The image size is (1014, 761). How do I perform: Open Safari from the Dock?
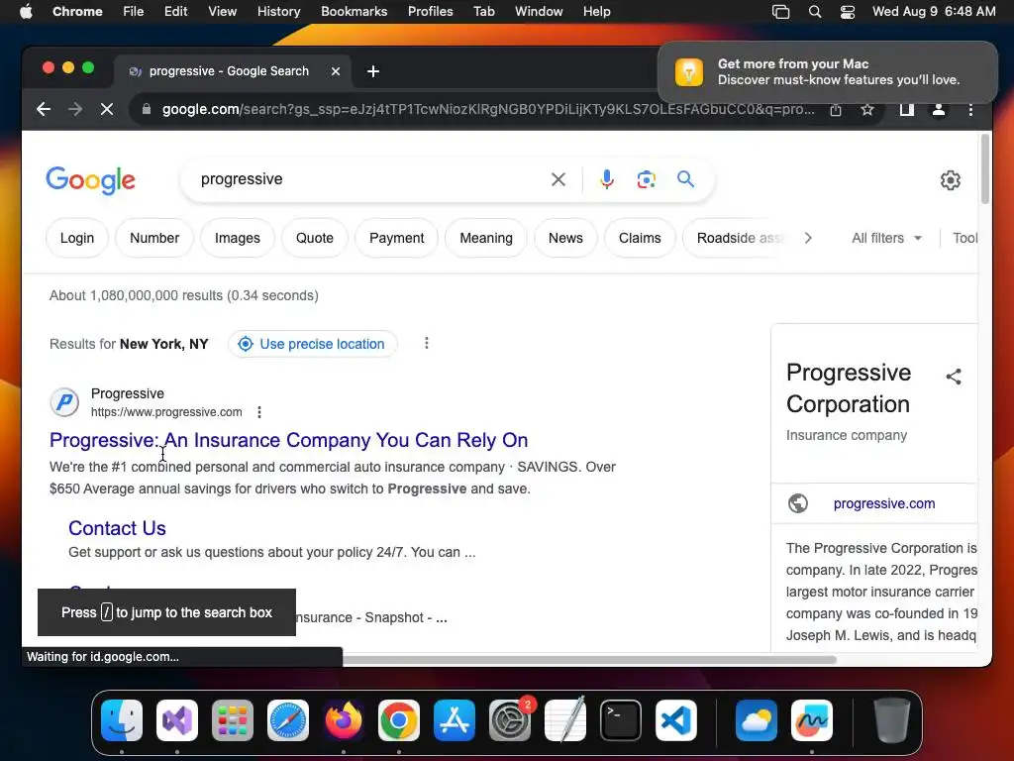click(x=288, y=720)
